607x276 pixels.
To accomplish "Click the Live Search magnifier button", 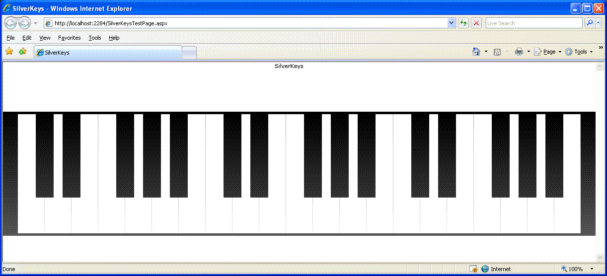I will [x=590, y=23].
